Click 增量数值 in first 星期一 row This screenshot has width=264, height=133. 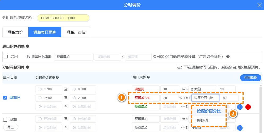click(170, 119)
